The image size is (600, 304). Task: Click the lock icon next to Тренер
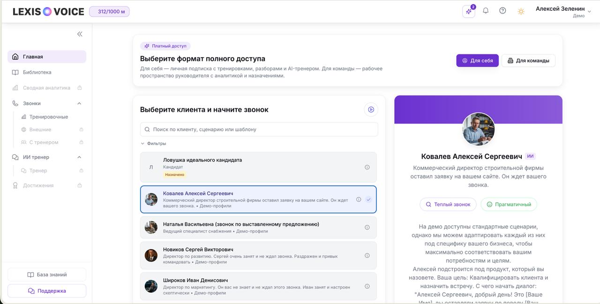click(81, 171)
